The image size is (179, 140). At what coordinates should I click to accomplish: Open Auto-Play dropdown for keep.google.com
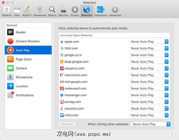[149, 62]
